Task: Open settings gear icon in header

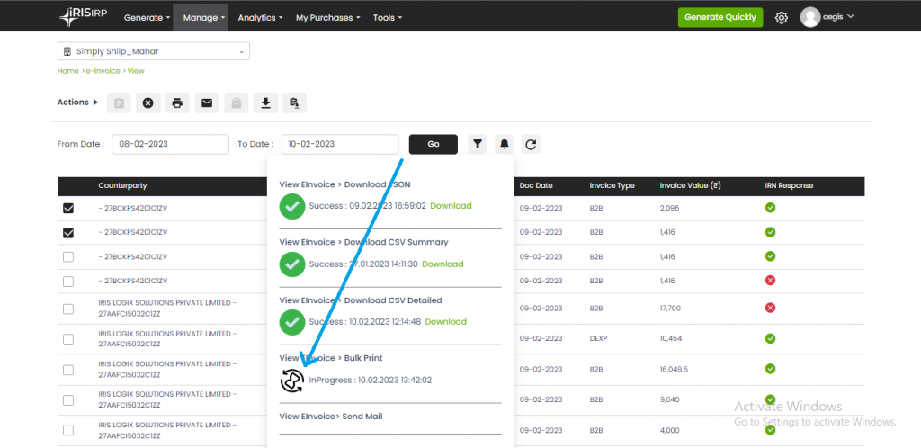Action: tap(782, 17)
